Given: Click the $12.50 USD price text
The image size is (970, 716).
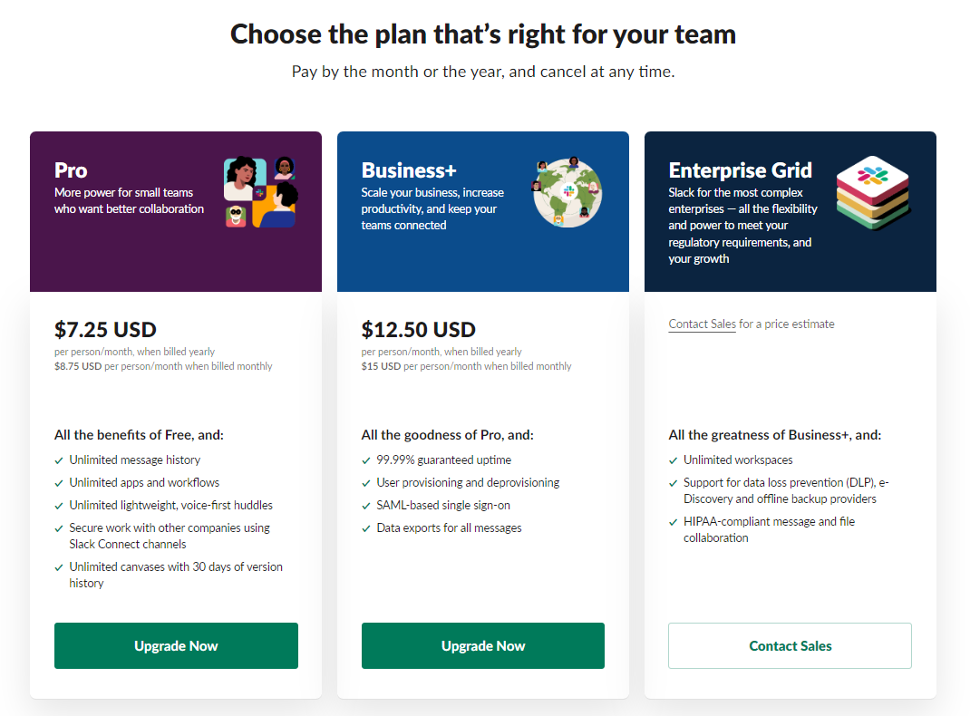Looking at the screenshot, I should [x=419, y=330].
